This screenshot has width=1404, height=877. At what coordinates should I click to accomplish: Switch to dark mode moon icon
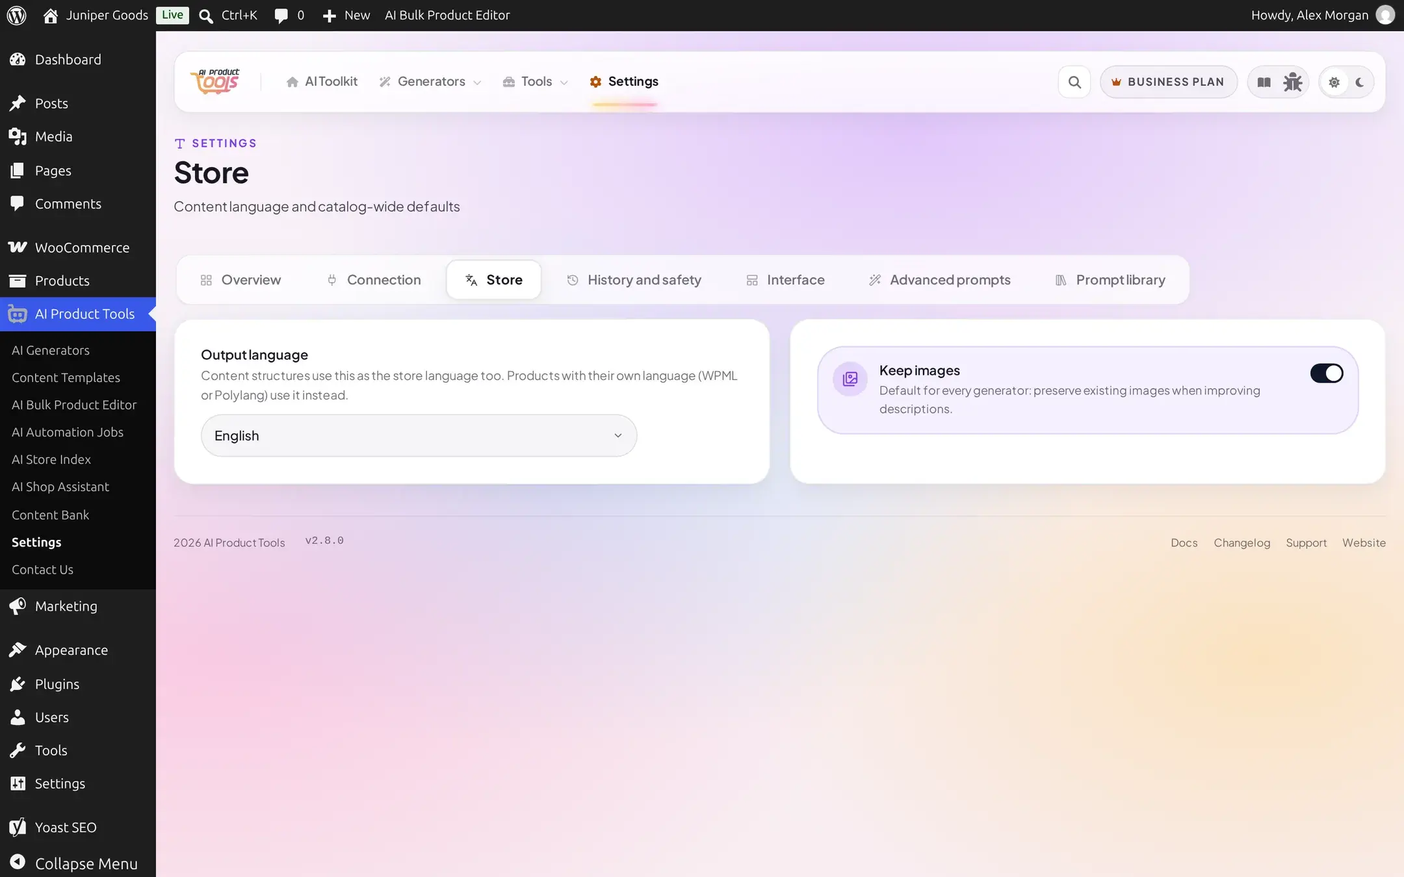coord(1359,83)
